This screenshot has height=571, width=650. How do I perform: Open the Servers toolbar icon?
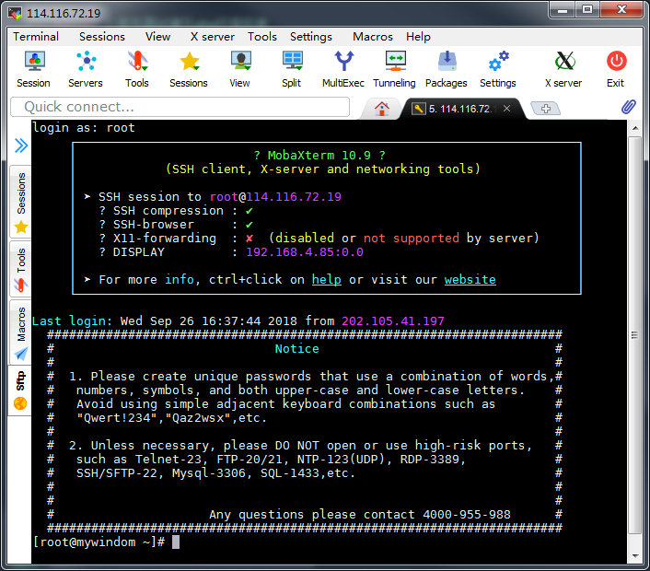(86, 69)
